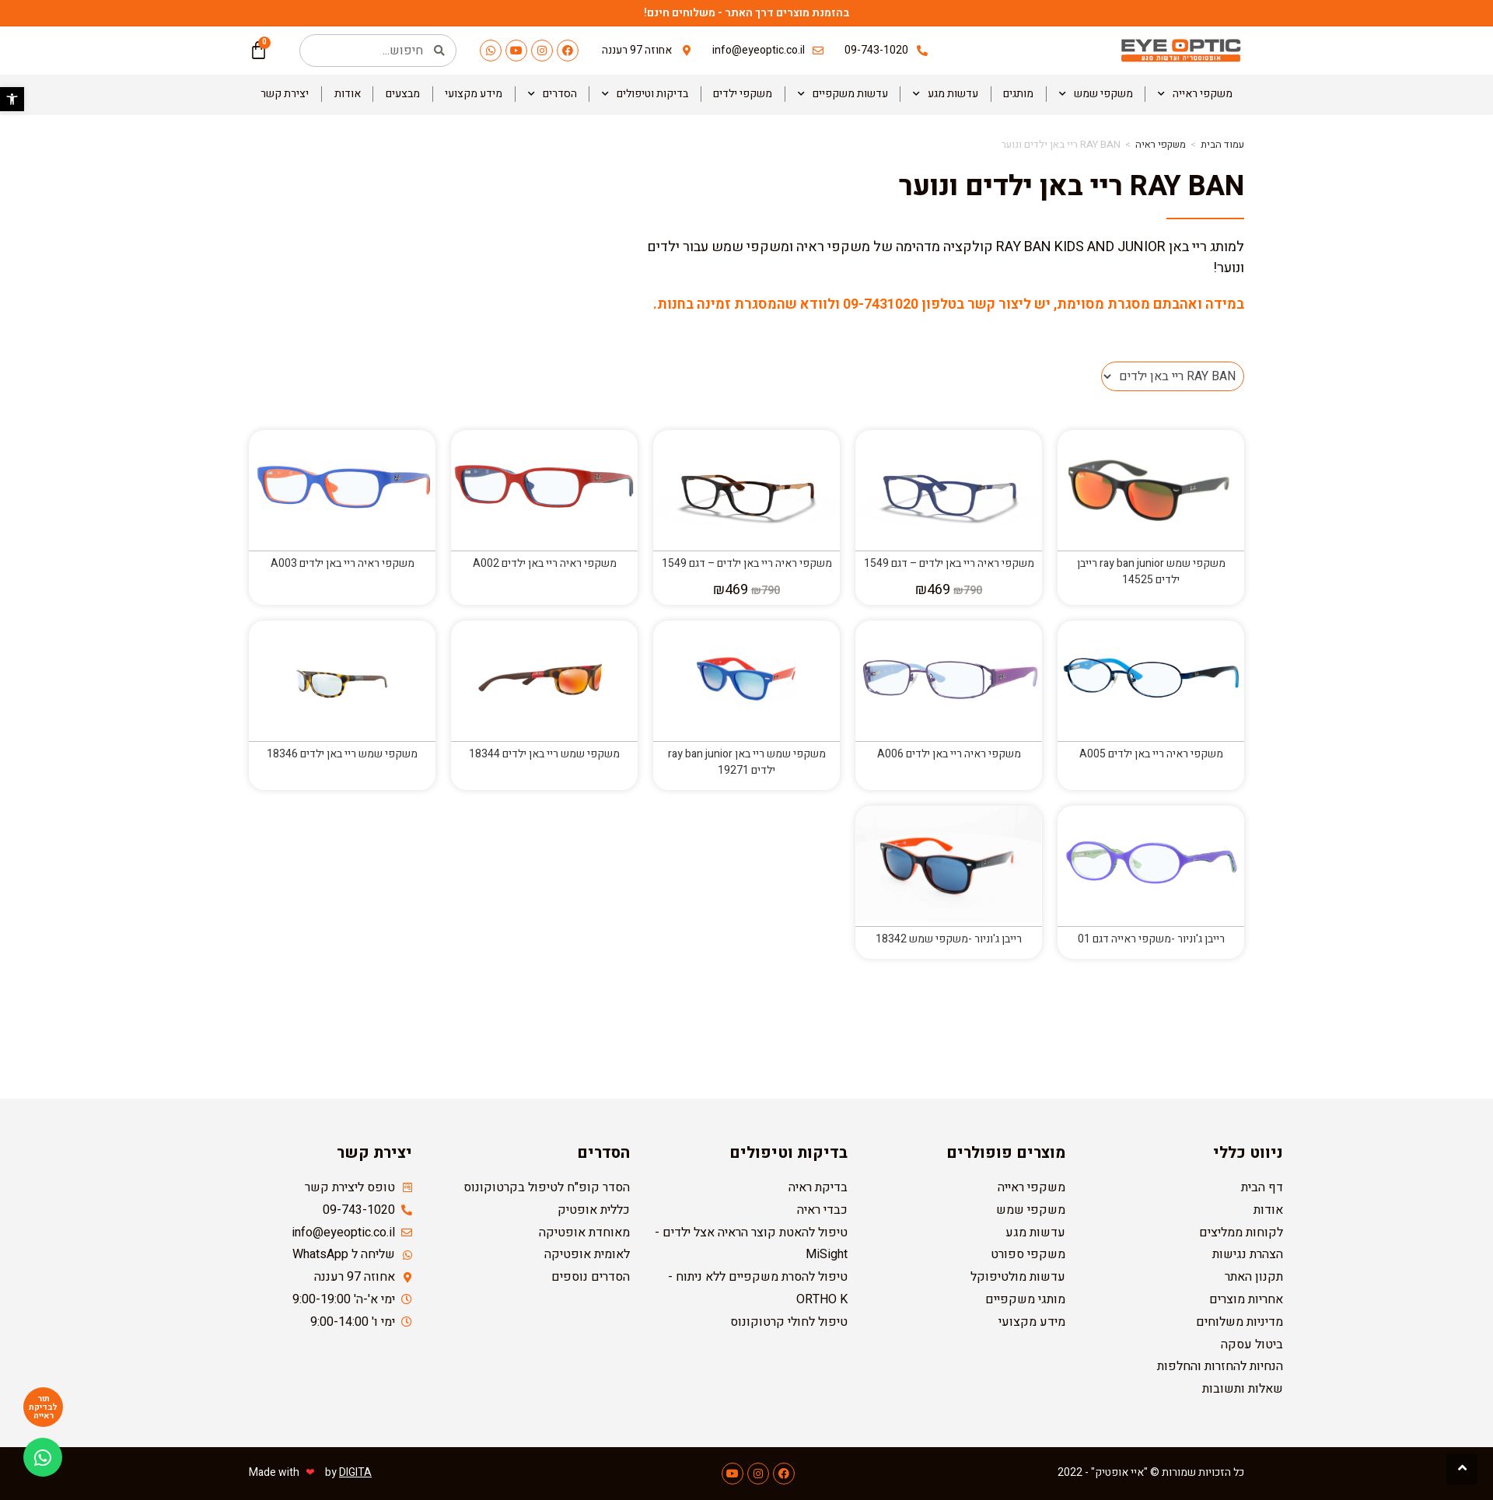The width and height of the screenshot is (1493, 1500).
Task: Go to אודות in the navigation bar
Action: click(348, 94)
